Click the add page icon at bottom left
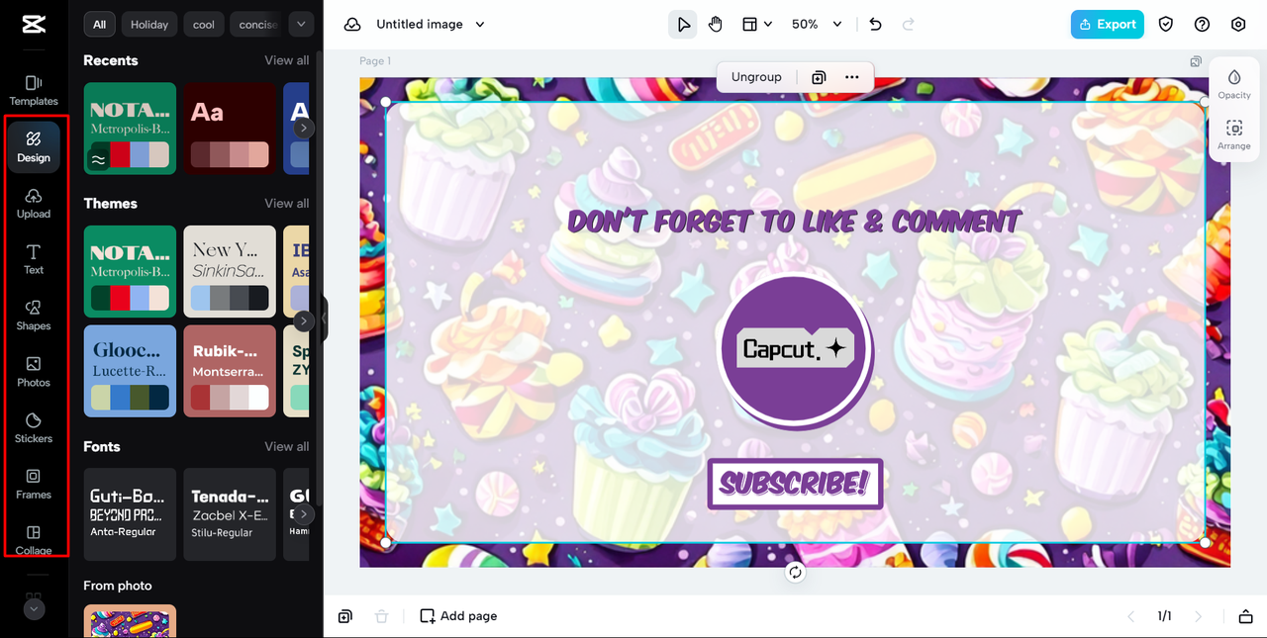1267x638 pixels. click(x=344, y=616)
